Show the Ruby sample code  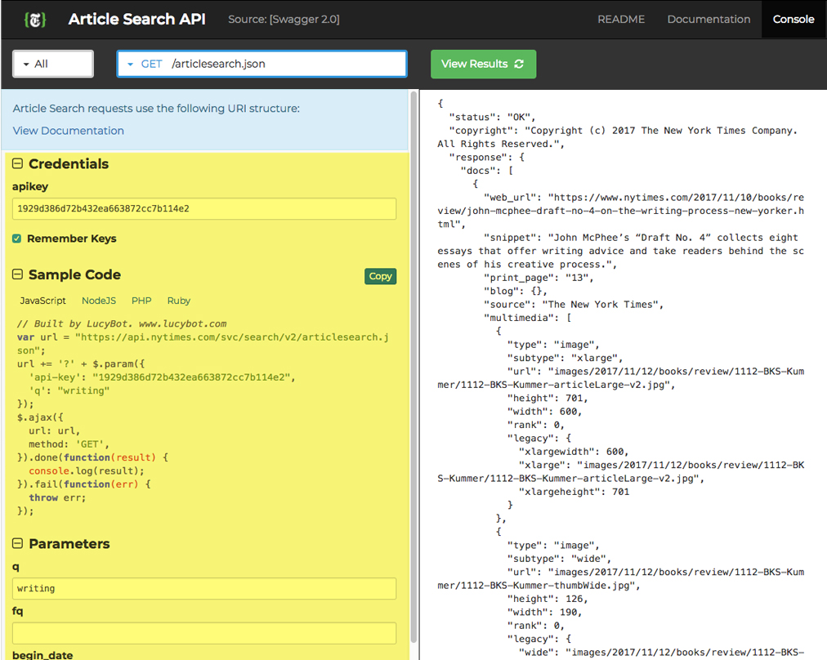178,301
